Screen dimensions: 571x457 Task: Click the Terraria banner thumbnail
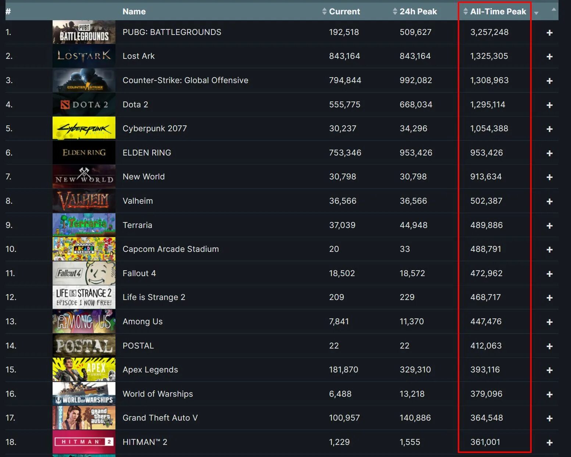tap(84, 225)
